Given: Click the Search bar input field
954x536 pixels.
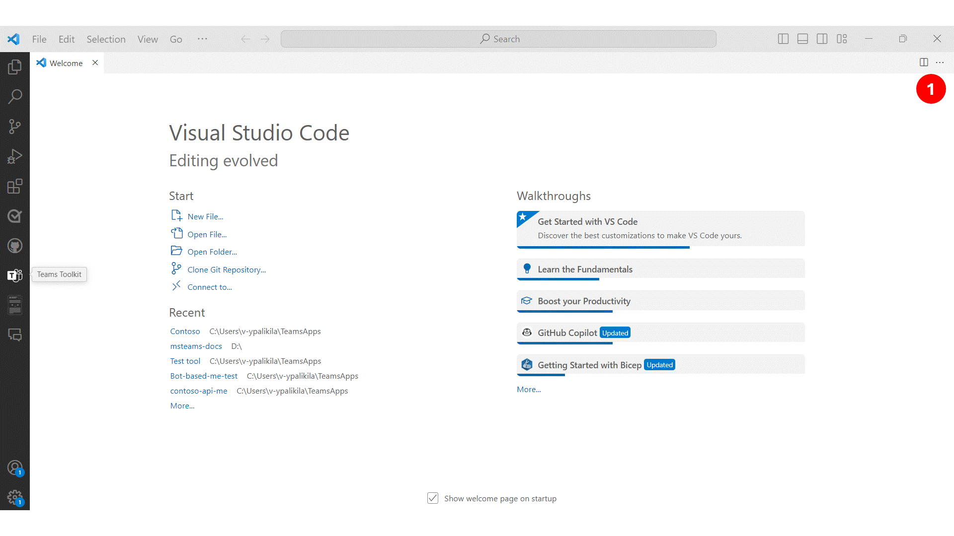Looking at the screenshot, I should [x=499, y=39].
